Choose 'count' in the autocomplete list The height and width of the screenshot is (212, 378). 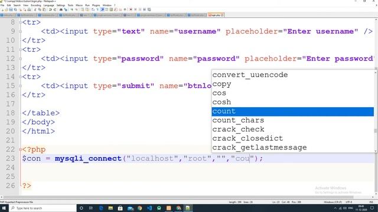[293, 111]
